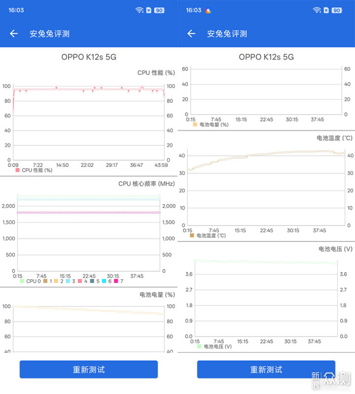Tap the left 重新测试 button
The height and width of the screenshot is (394, 355).
(89, 369)
